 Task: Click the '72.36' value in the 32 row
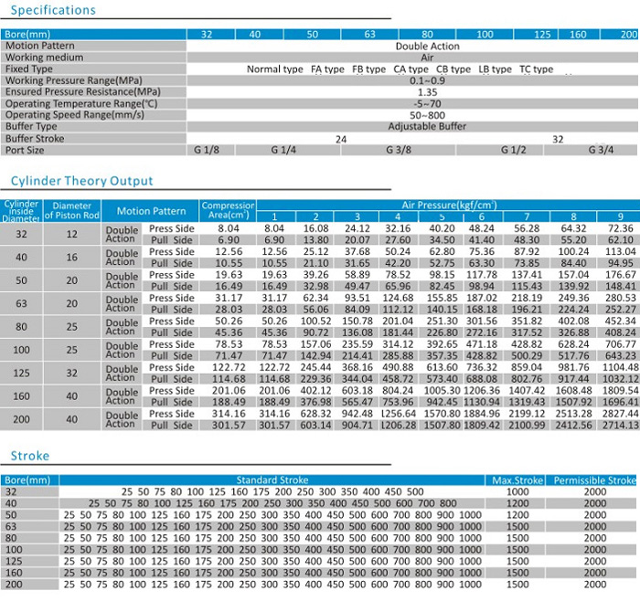[621, 228]
